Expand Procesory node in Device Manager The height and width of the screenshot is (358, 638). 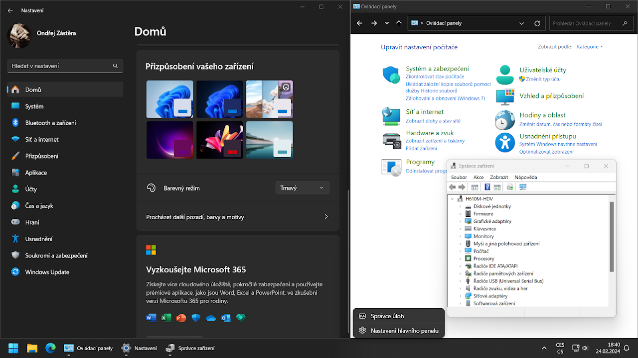pos(461,259)
